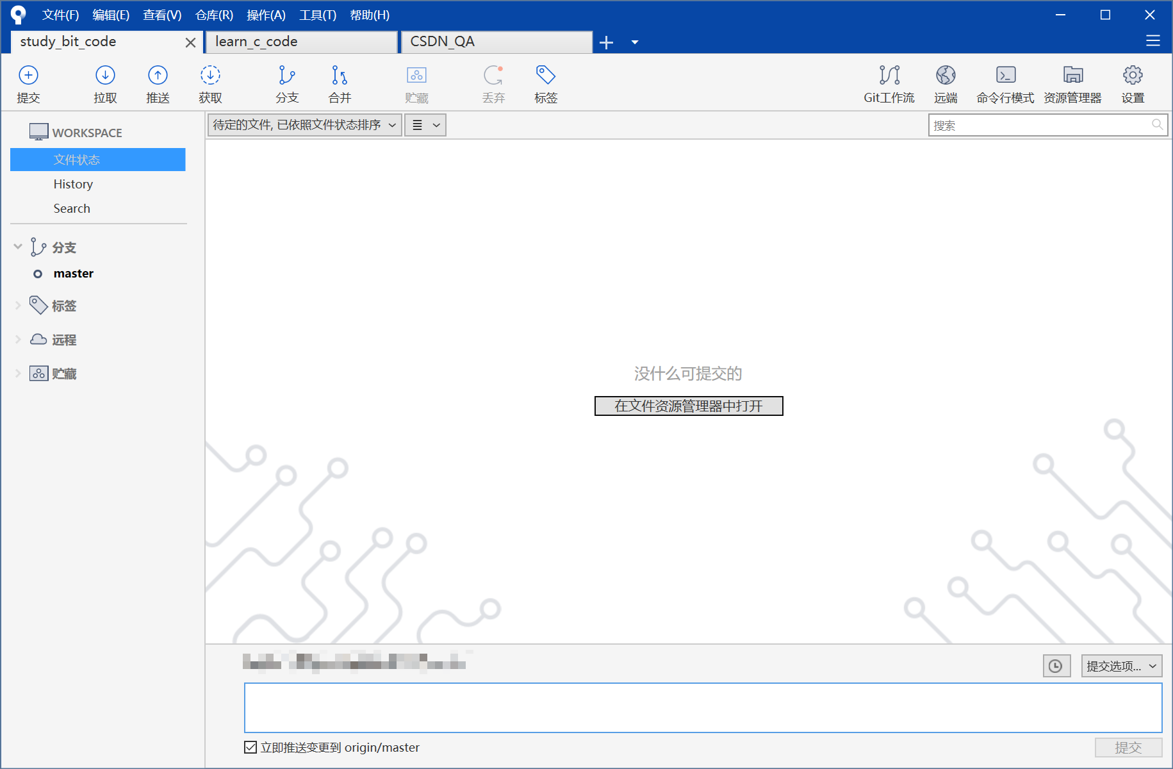
Task: Click into the commit message text box
Action: point(703,707)
